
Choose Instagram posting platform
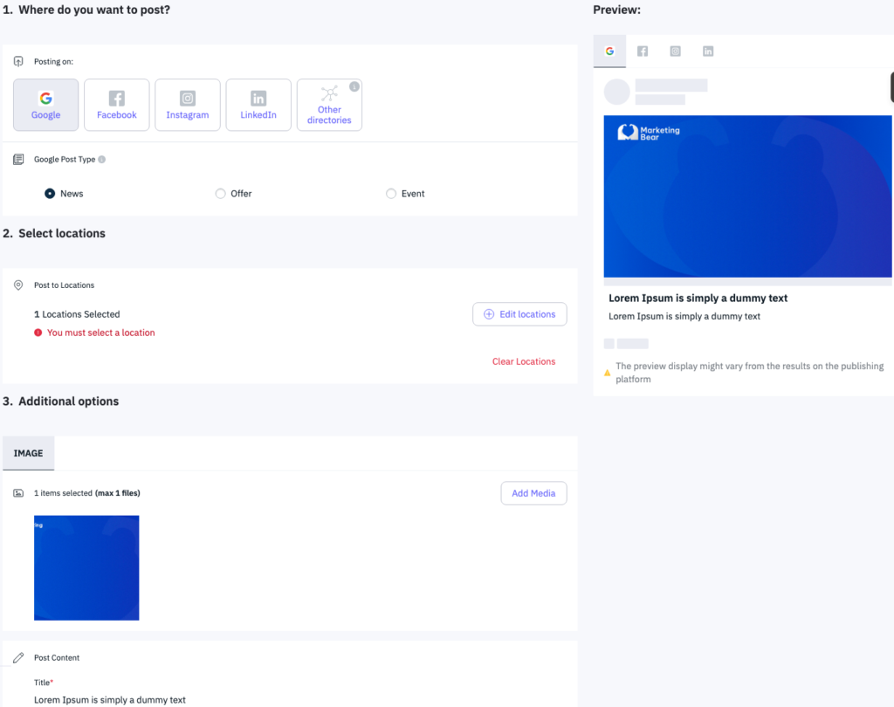coord(188,105)
